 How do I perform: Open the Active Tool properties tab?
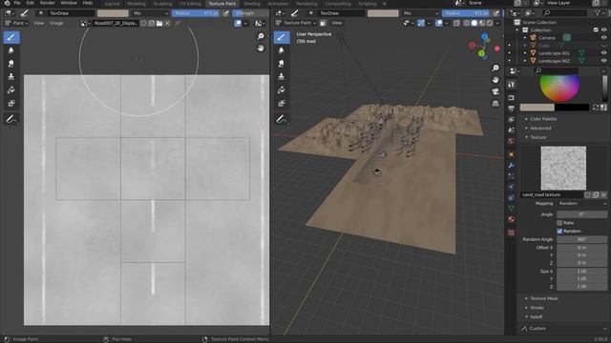click(512, 85)
